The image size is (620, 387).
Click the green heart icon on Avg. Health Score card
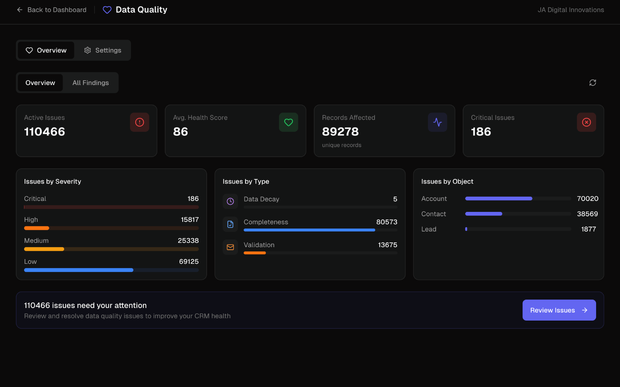[288, 122]
